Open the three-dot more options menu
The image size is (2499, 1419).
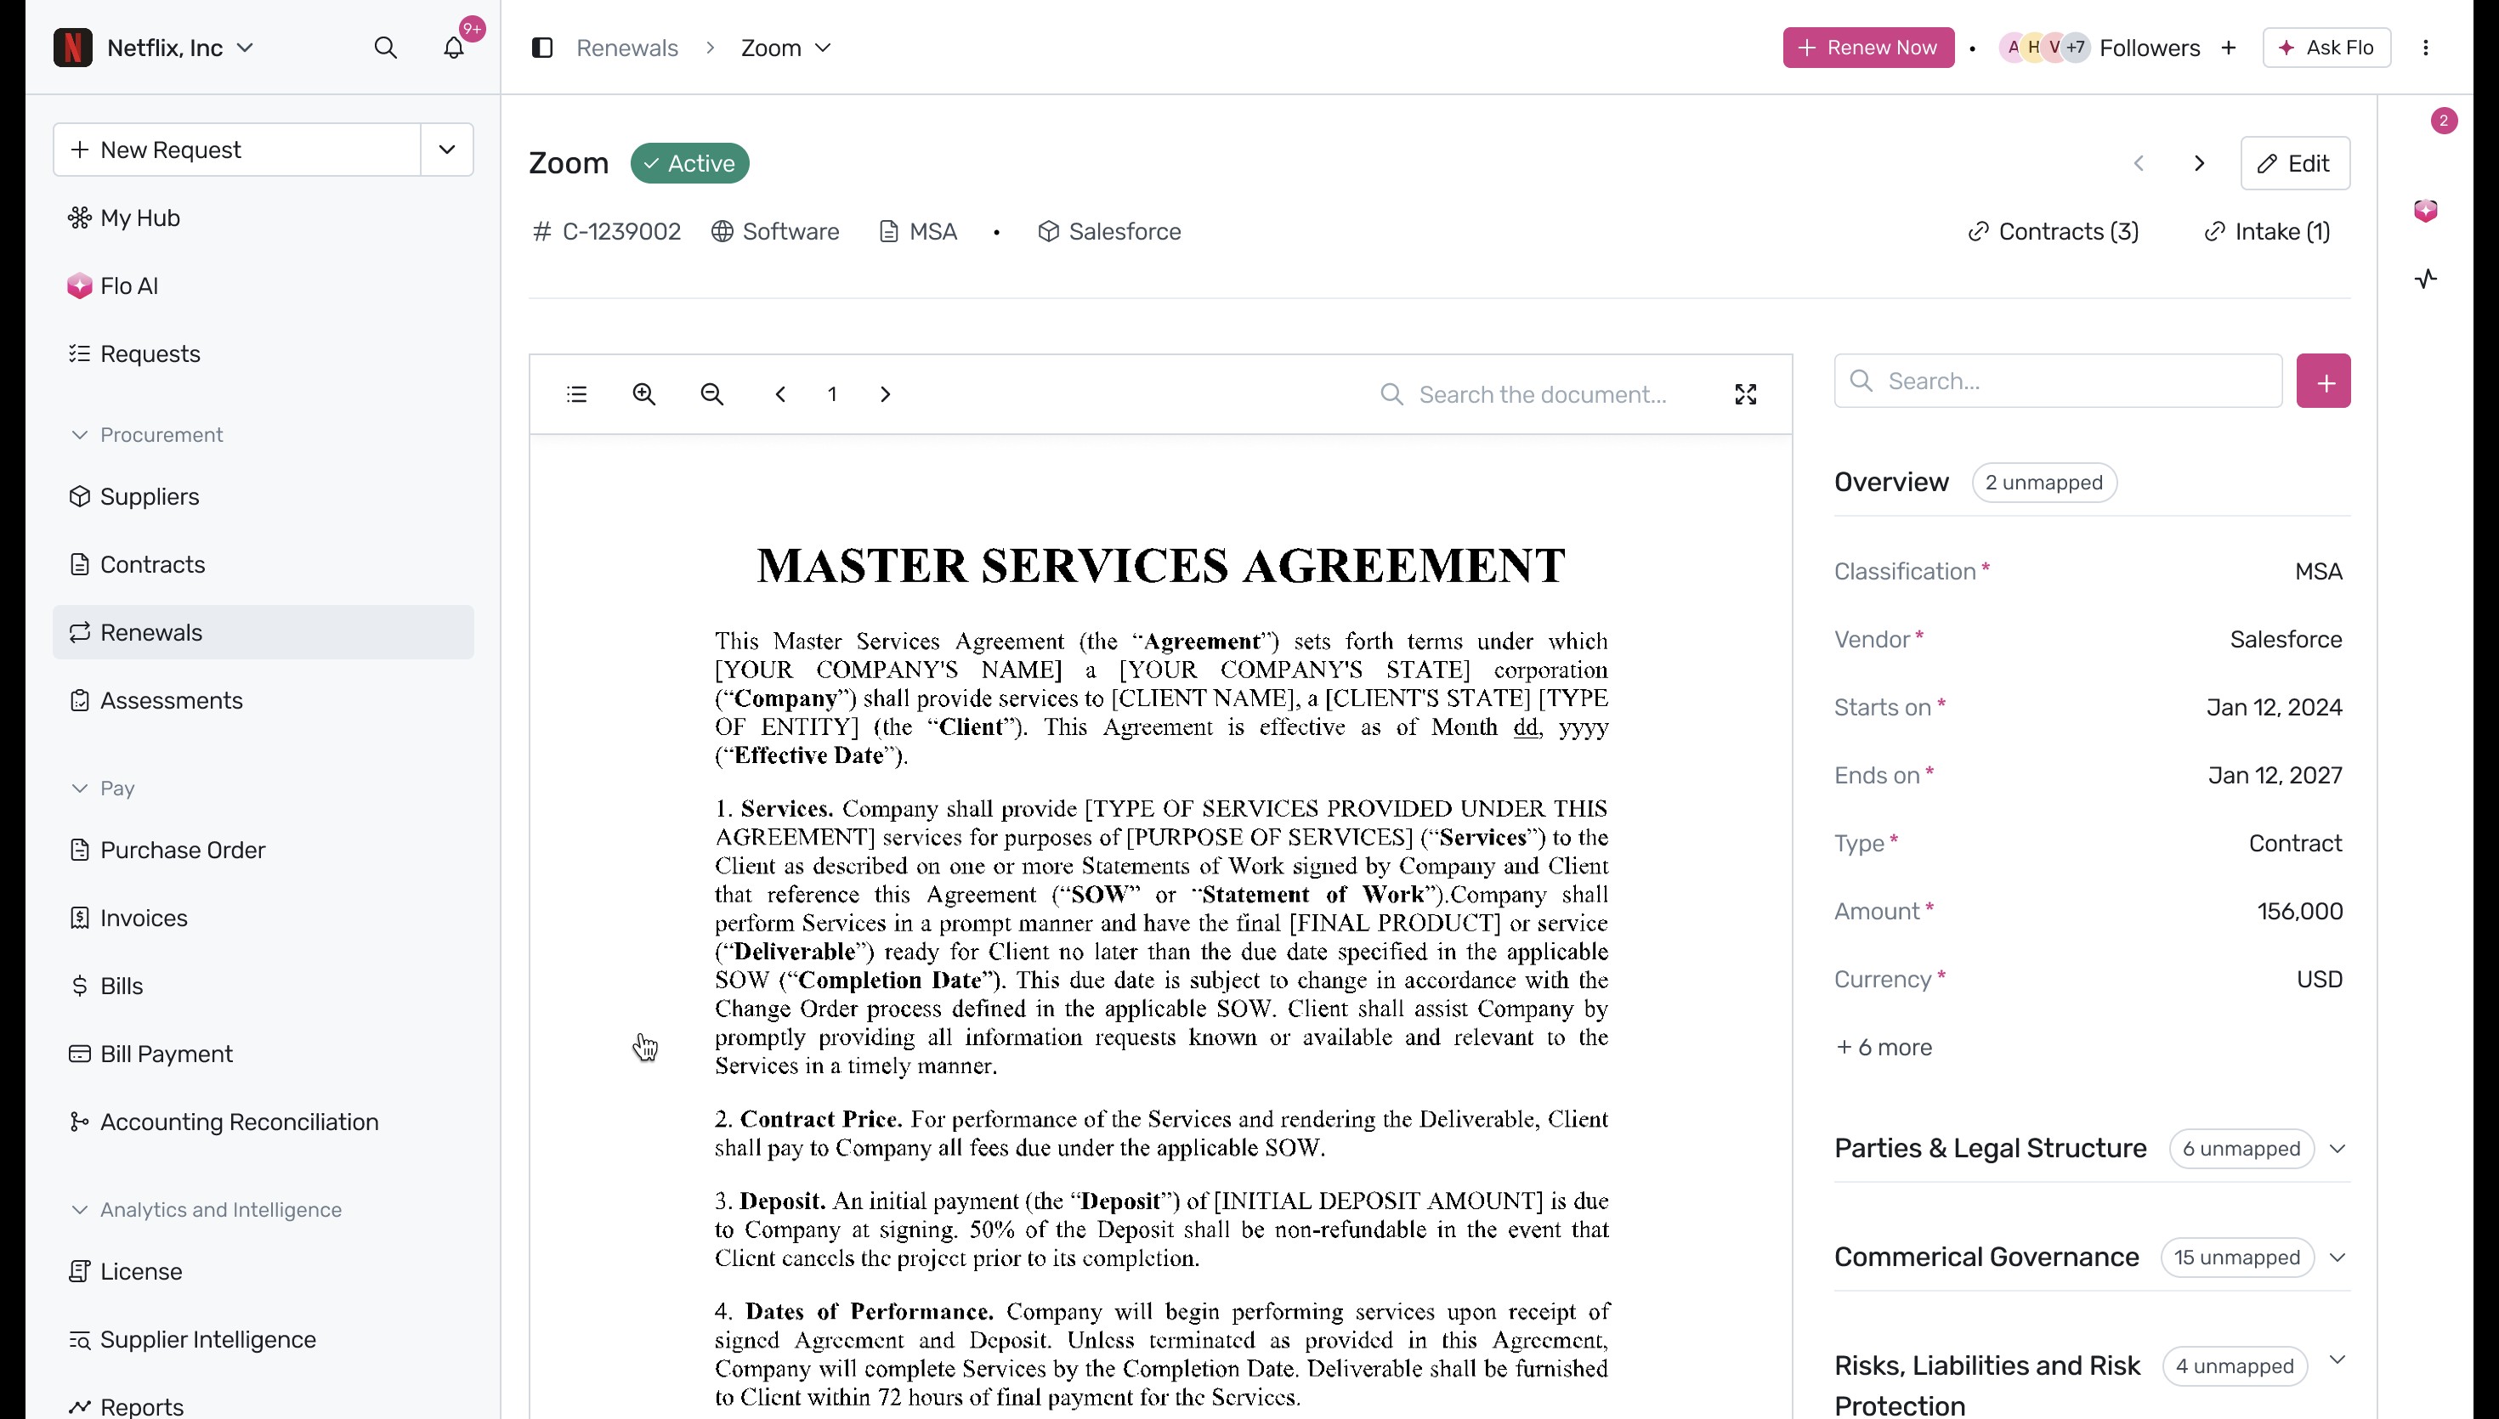tap(2426, 48)
